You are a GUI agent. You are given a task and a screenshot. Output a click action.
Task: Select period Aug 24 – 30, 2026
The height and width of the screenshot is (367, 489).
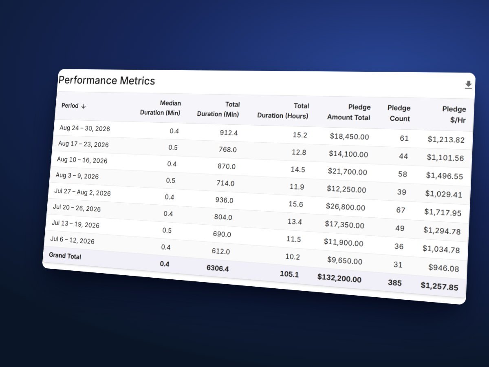click(x=85, y=128)
